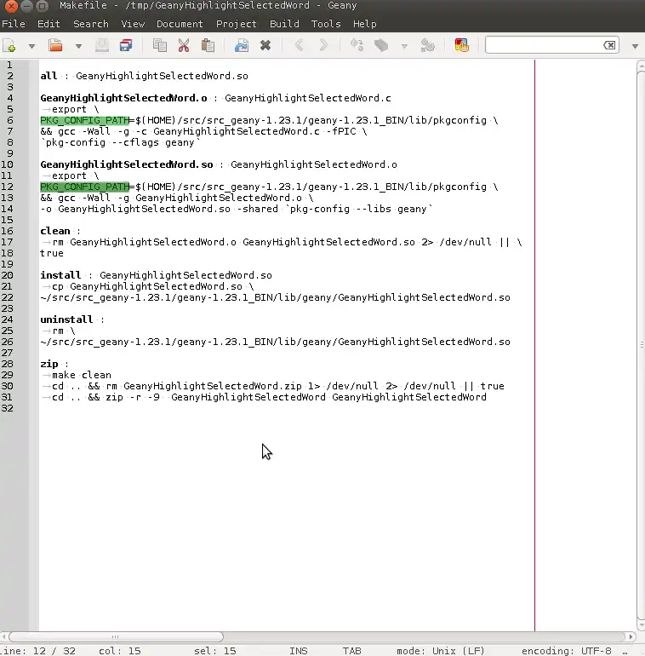Close the current file with X icon
This screenshot has width=645, height=656.
click(x=265, y=45)
